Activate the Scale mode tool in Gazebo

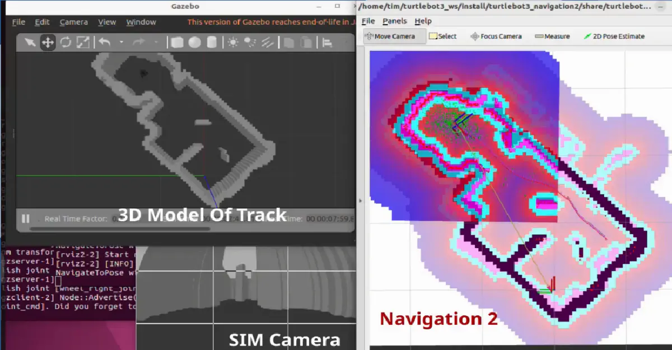83,43
